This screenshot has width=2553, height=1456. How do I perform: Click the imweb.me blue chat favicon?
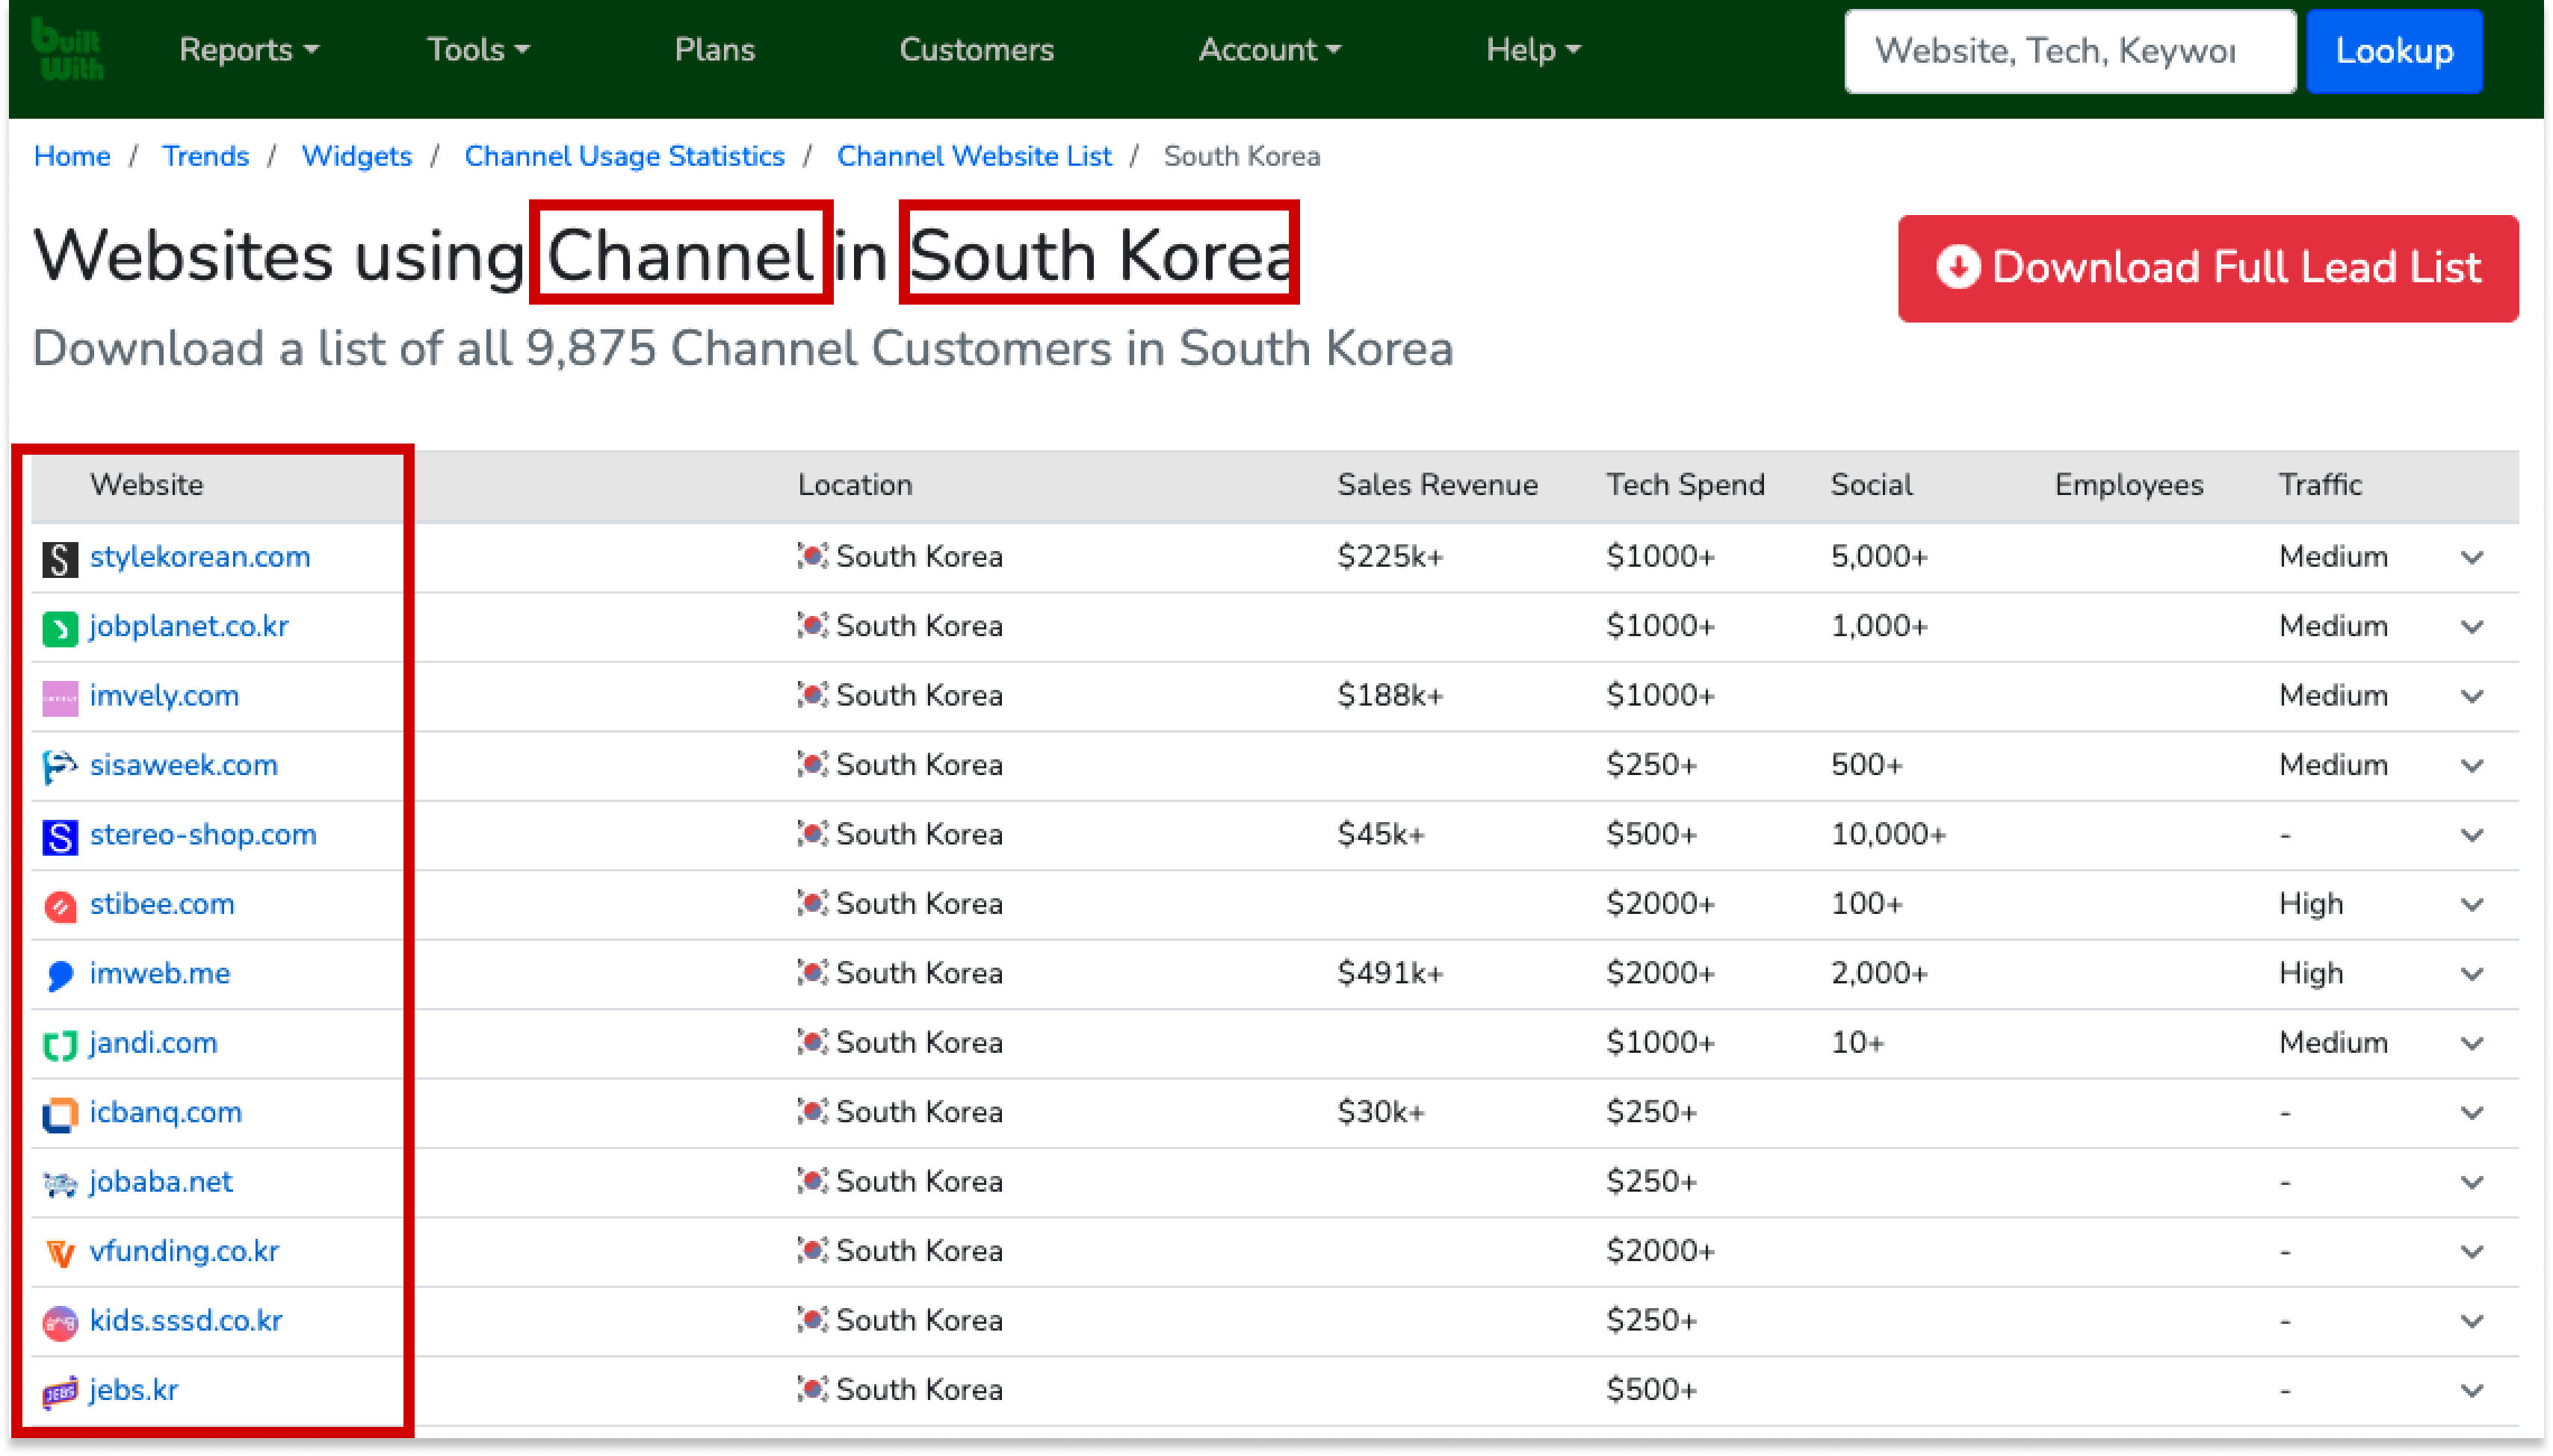(60, 975)
